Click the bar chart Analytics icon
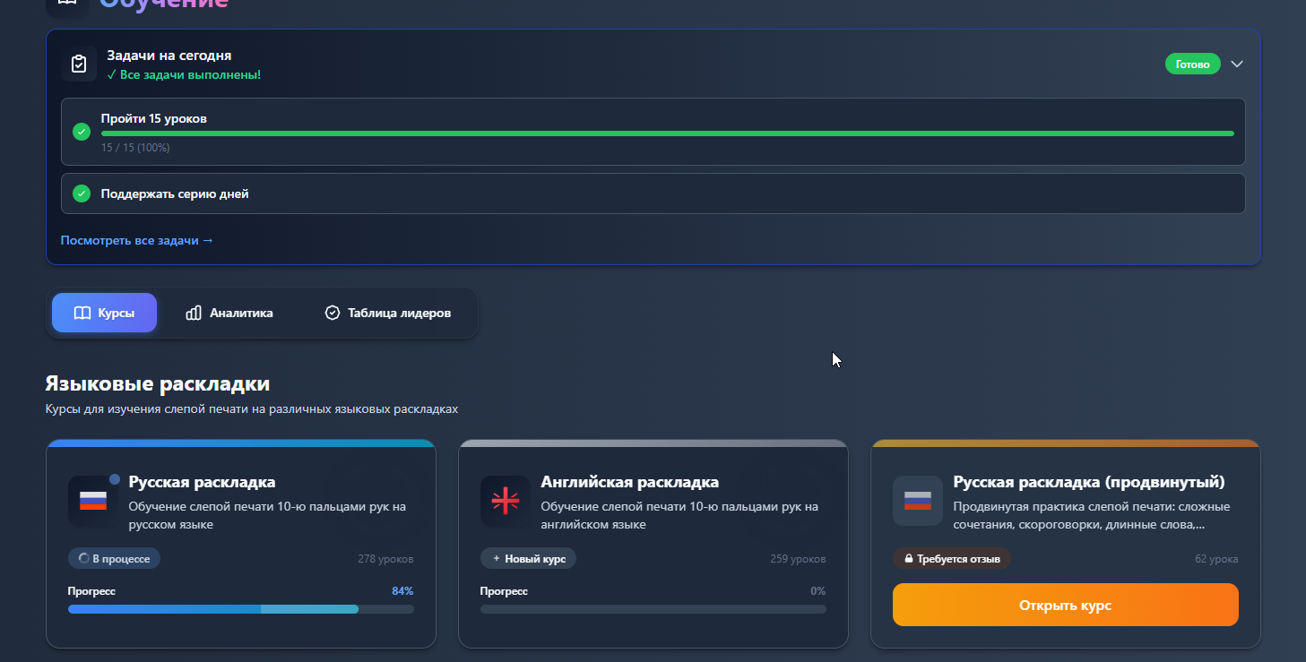 (x=194, y=314)
